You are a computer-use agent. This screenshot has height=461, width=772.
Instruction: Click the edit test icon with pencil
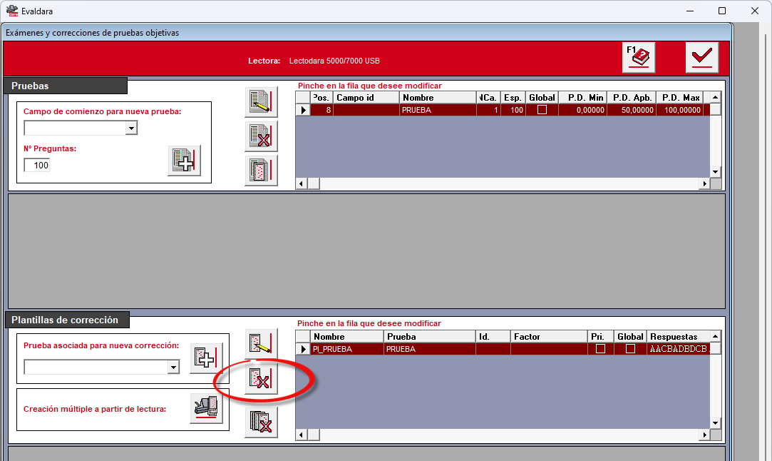(x=261, y=101)
